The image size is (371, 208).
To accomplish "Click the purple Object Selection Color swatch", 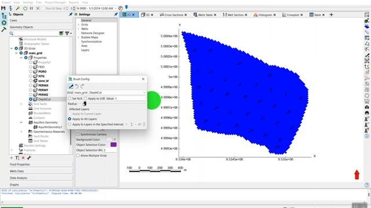I will point(114,144).
